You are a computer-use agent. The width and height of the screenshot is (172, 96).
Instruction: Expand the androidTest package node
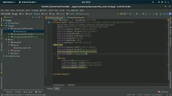click(x=9, y=34)
